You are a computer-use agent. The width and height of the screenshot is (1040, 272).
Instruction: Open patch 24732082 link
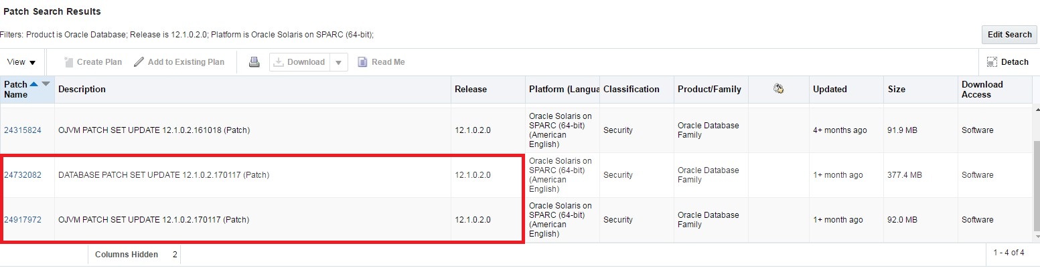point(23,175)
